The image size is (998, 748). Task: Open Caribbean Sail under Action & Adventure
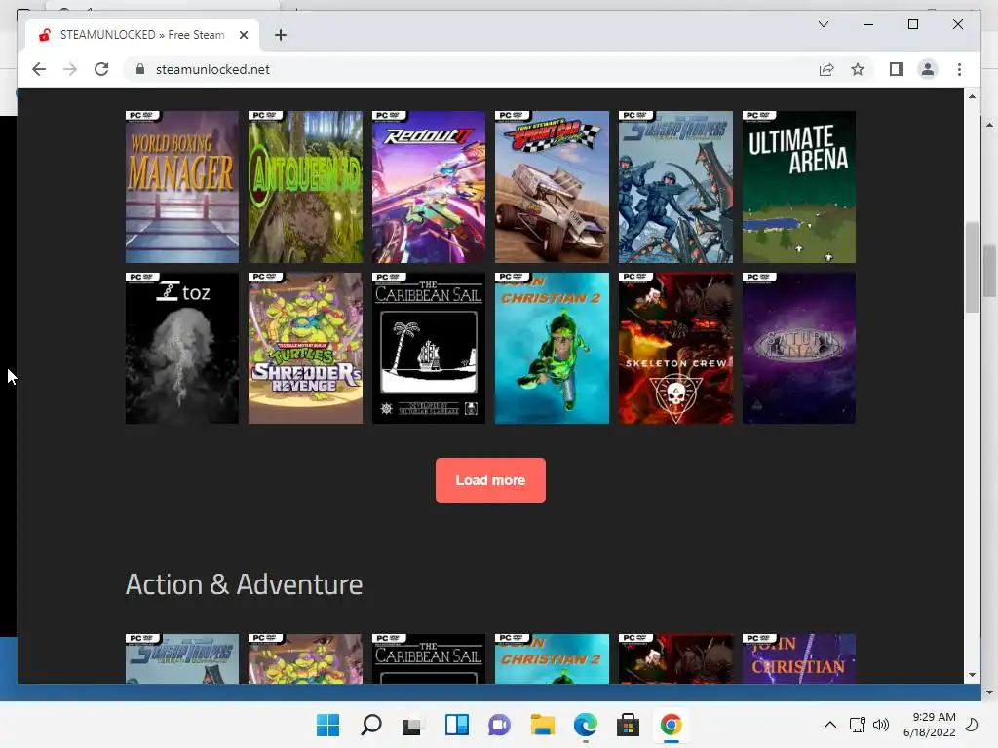[429, 659]
